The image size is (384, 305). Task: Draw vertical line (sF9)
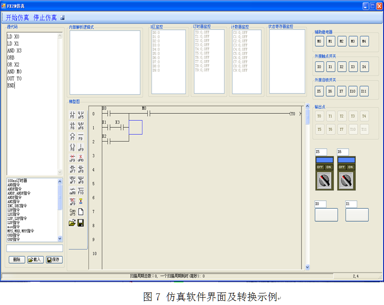pyautogui.click(x=81, y=147)
